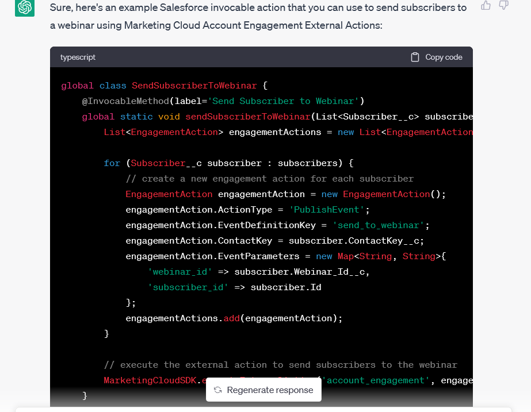531x412 pixels.
Task: Click the 'account_engagement' string
Action: (x=376, y=380)
